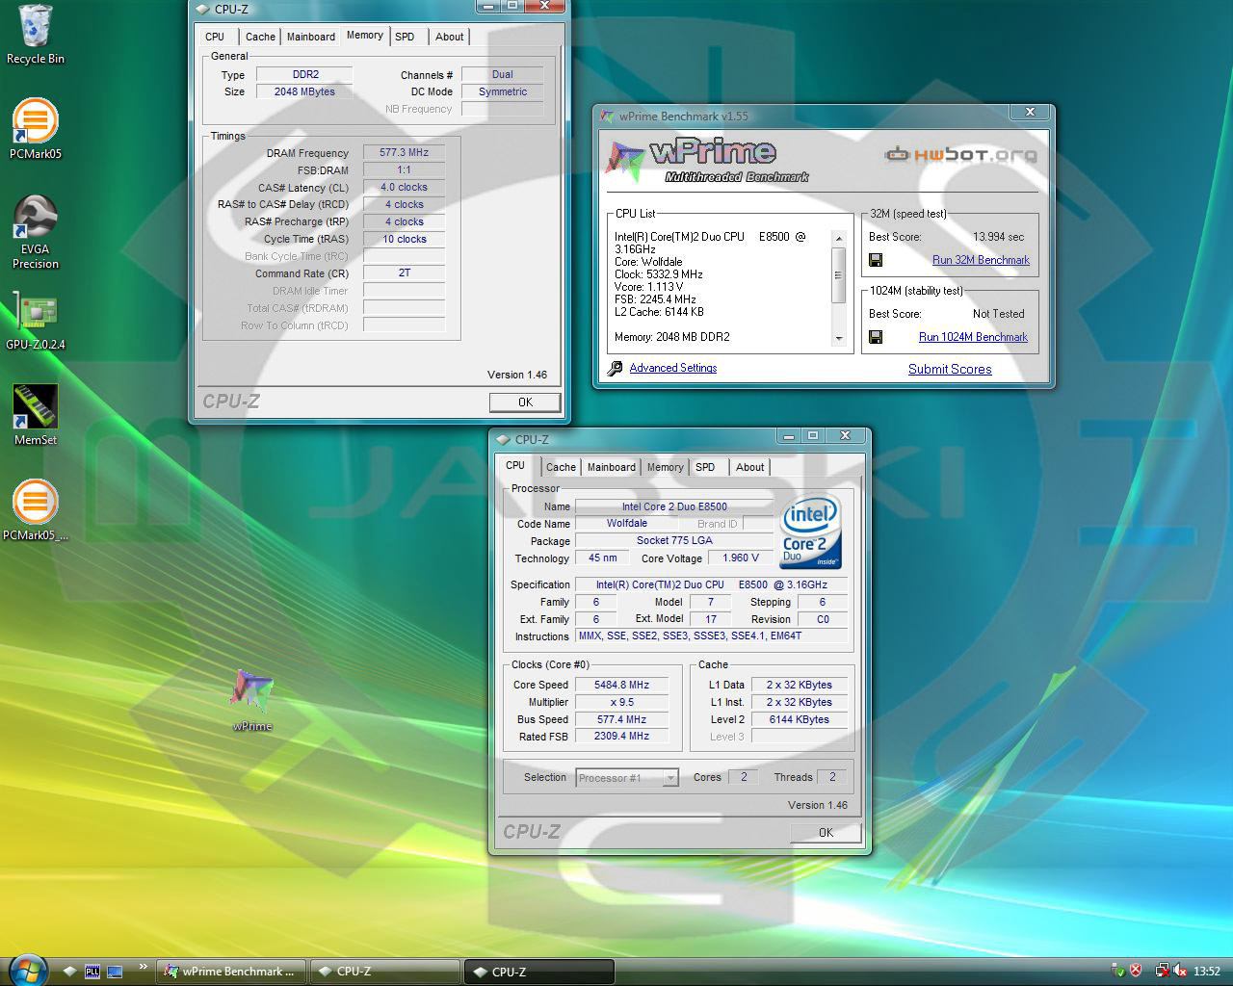Open the SPD tab in the top CPU-Z window
The width and height of the screenshot is (1233, 986).
406,37
